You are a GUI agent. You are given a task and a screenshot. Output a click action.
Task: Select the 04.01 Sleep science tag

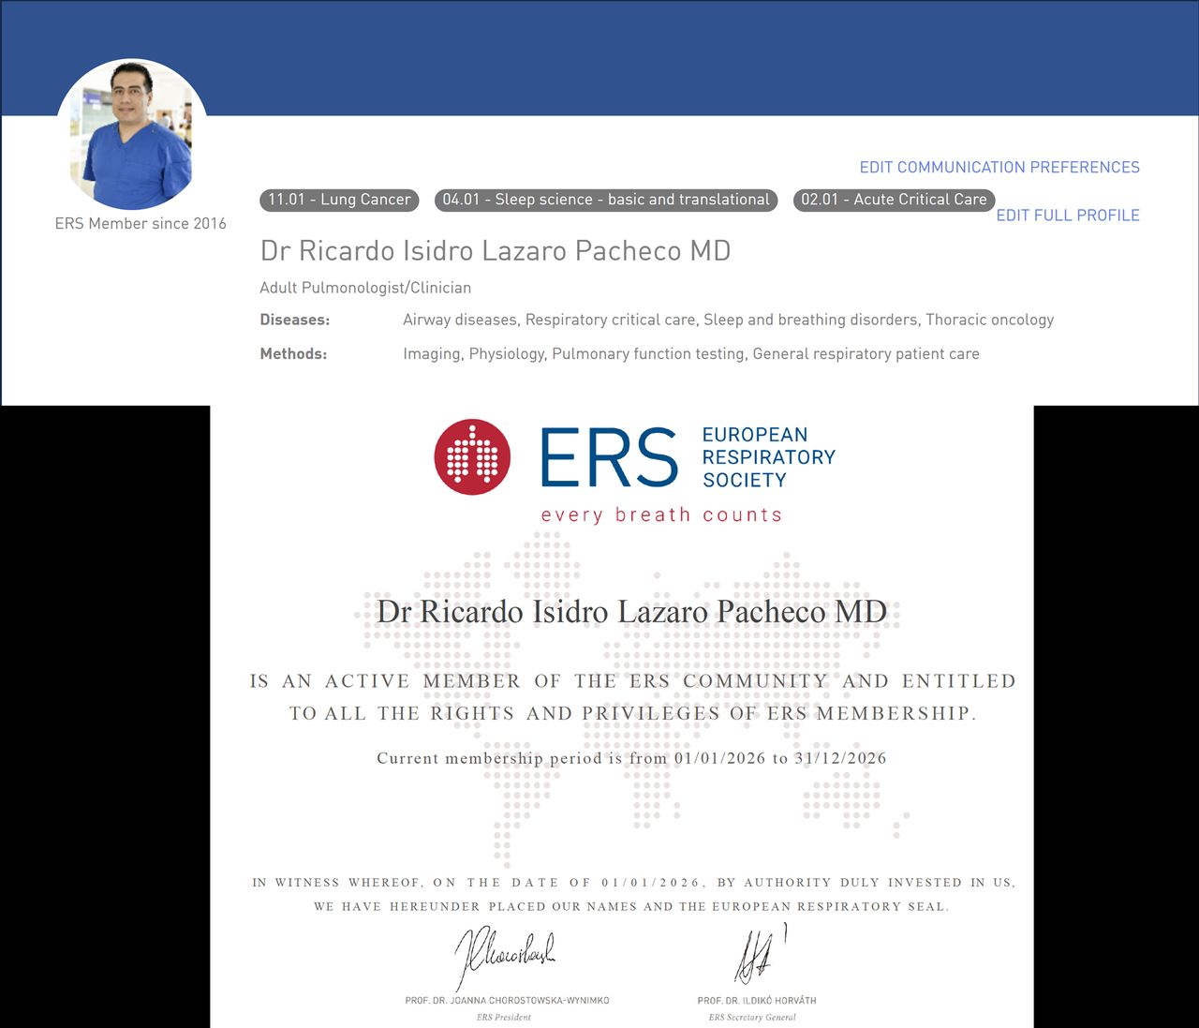(606, 200)
